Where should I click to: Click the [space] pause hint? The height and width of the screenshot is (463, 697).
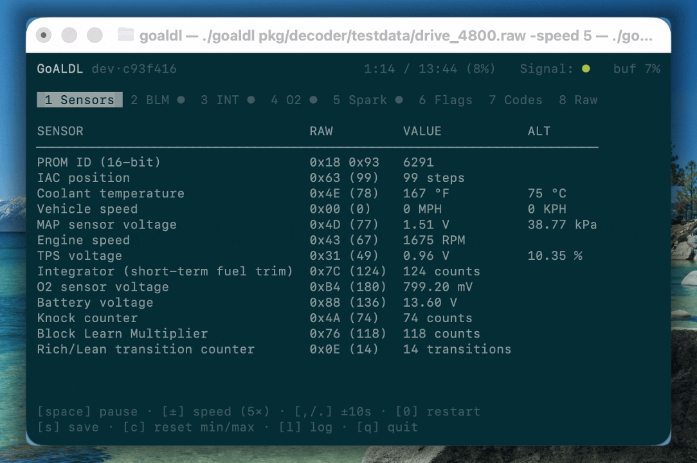tap(87, 412)
